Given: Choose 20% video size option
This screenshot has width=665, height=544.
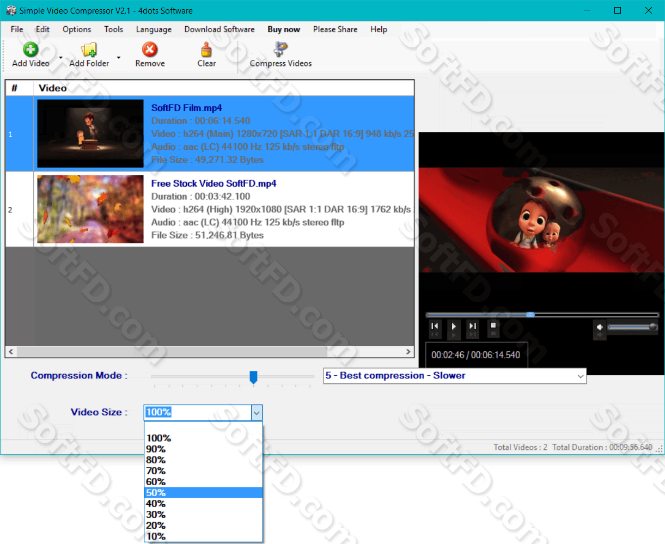Looking at the screenshot, I should [204, 525].
